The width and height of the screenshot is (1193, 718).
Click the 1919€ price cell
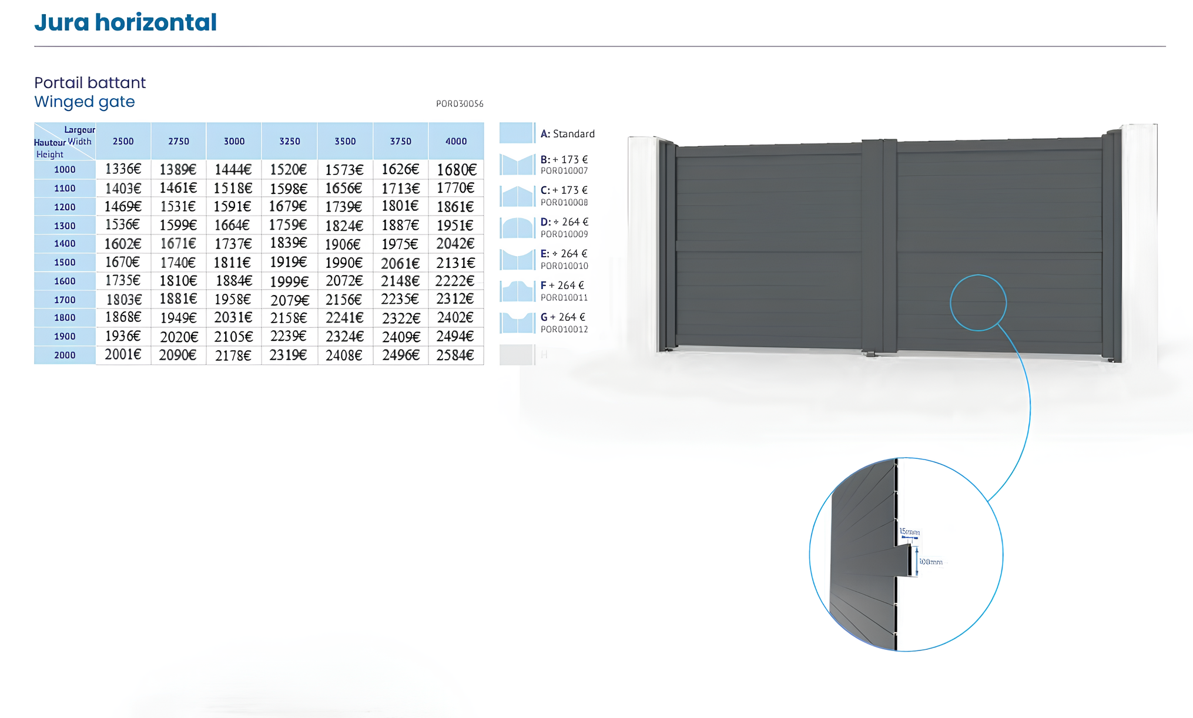[x=289, y=262]
